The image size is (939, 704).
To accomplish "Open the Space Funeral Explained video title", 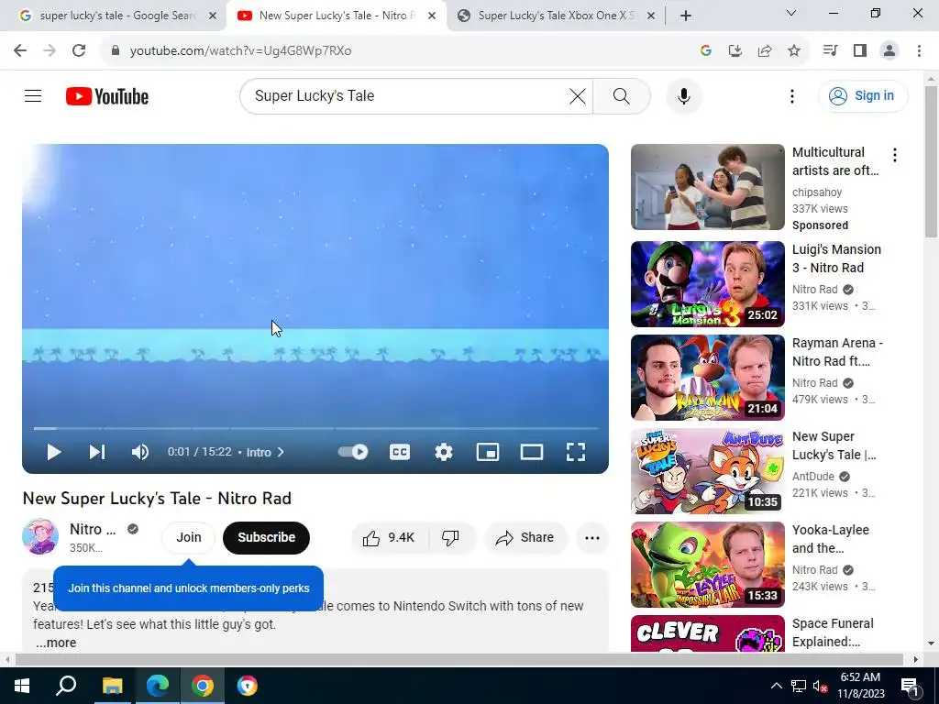I will (833, 632).
